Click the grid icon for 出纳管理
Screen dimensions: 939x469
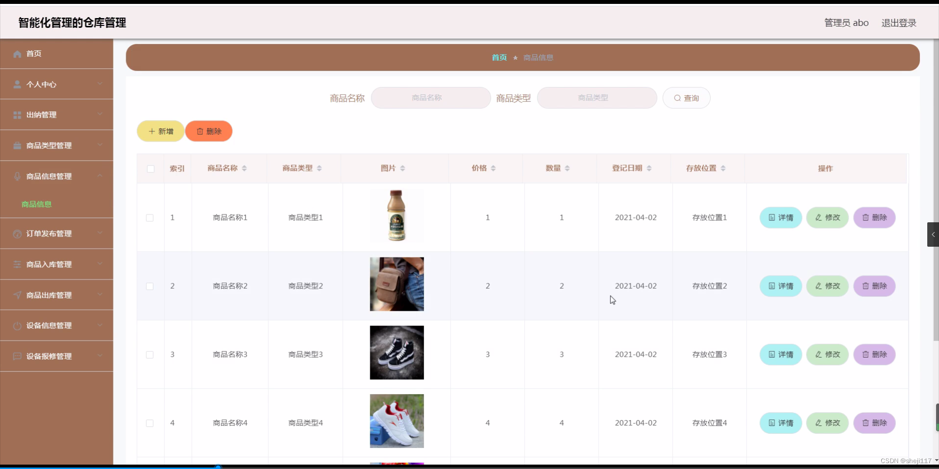coord(18,115)
